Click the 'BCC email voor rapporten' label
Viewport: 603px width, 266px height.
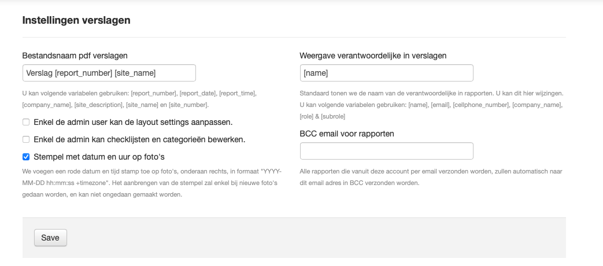coord(347,134)
